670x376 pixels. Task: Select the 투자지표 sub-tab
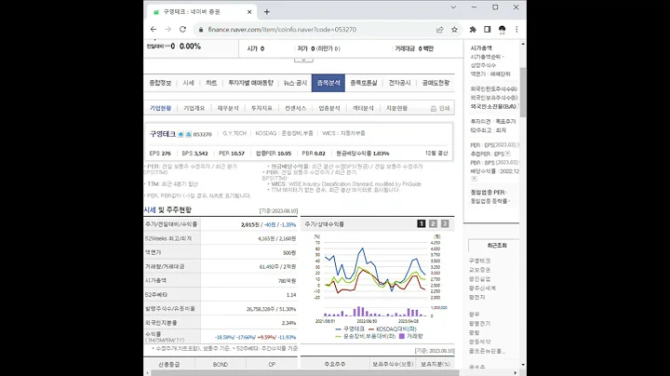(x=261, y=108)
